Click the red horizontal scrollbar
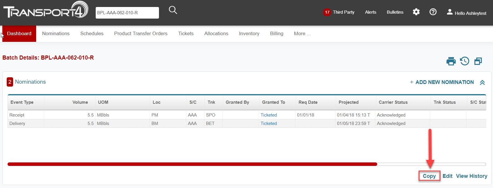Screen dimensions: 493x188 (192, 164)
